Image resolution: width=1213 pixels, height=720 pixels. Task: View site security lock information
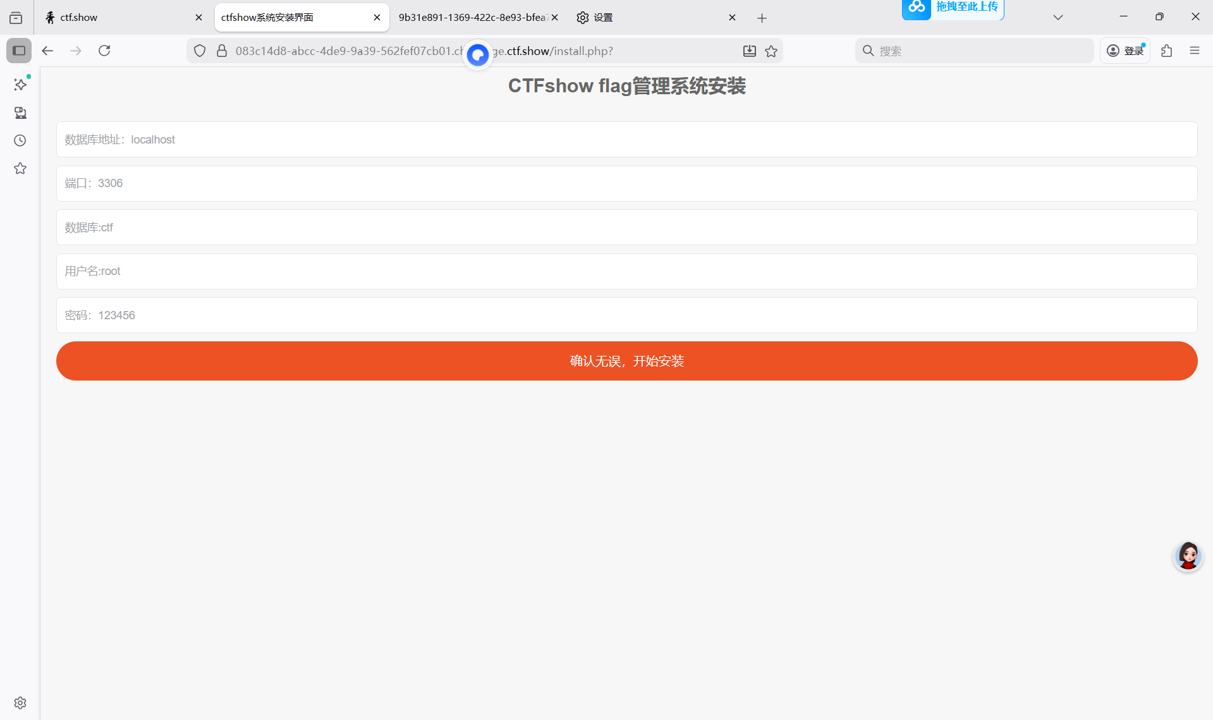[x=222, y=51]
